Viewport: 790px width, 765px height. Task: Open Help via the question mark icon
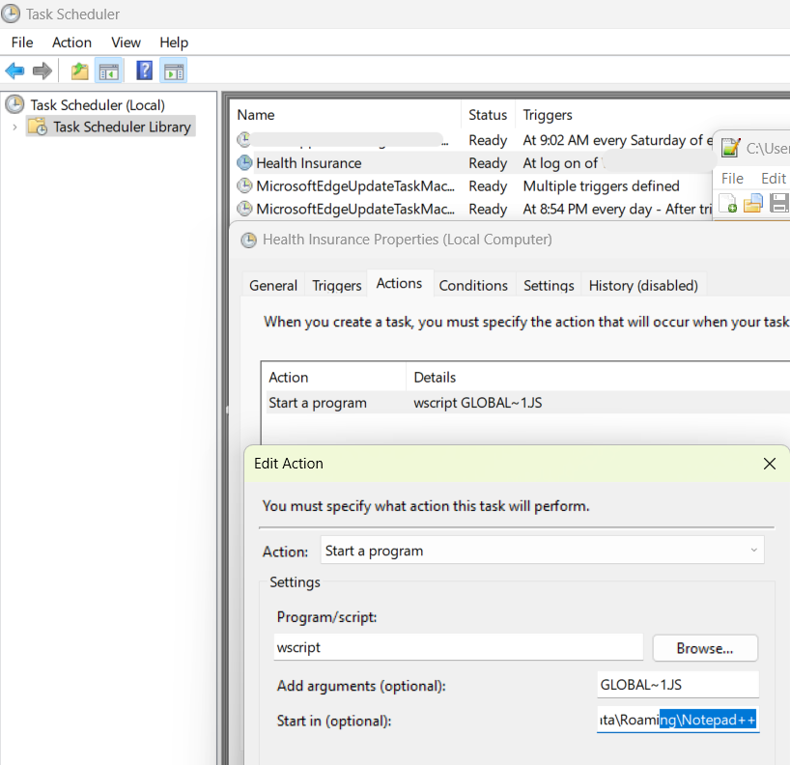tap(145, 71)
